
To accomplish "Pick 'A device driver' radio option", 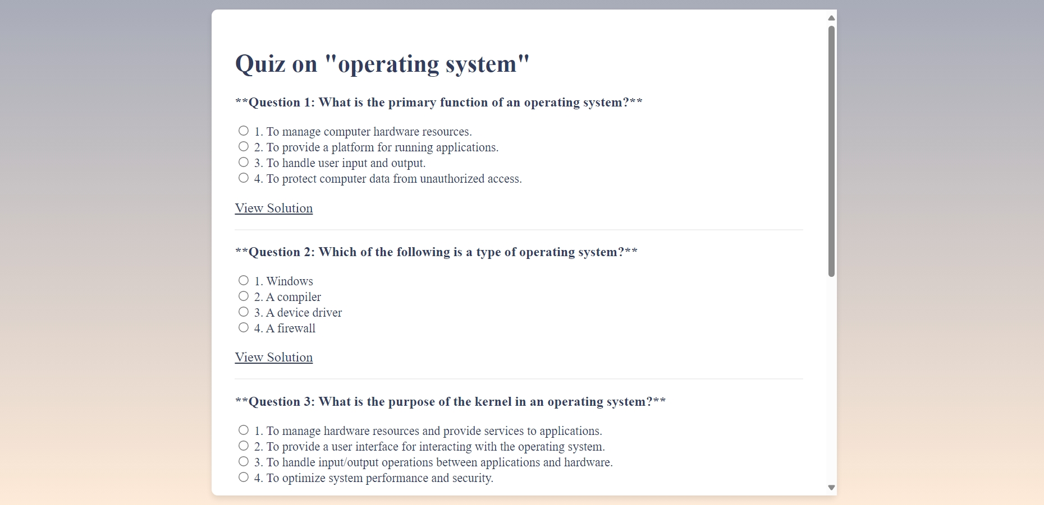I will [x=244, y=312].
